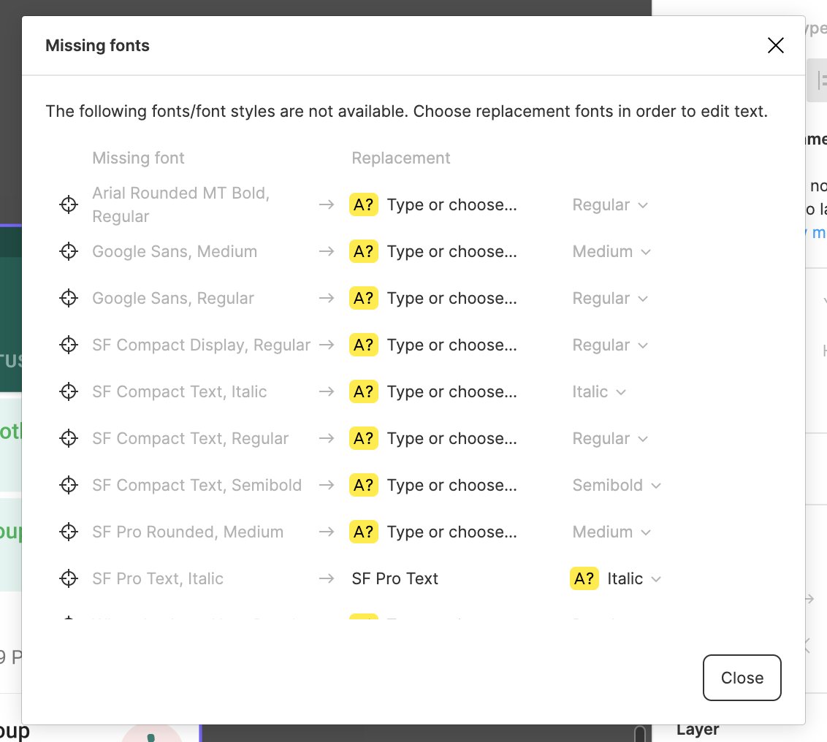The width and height of the screenshot is (827, 742).
Task: Locate layers using SF Pro Rounded, Medium
Action: pos(69,532)
